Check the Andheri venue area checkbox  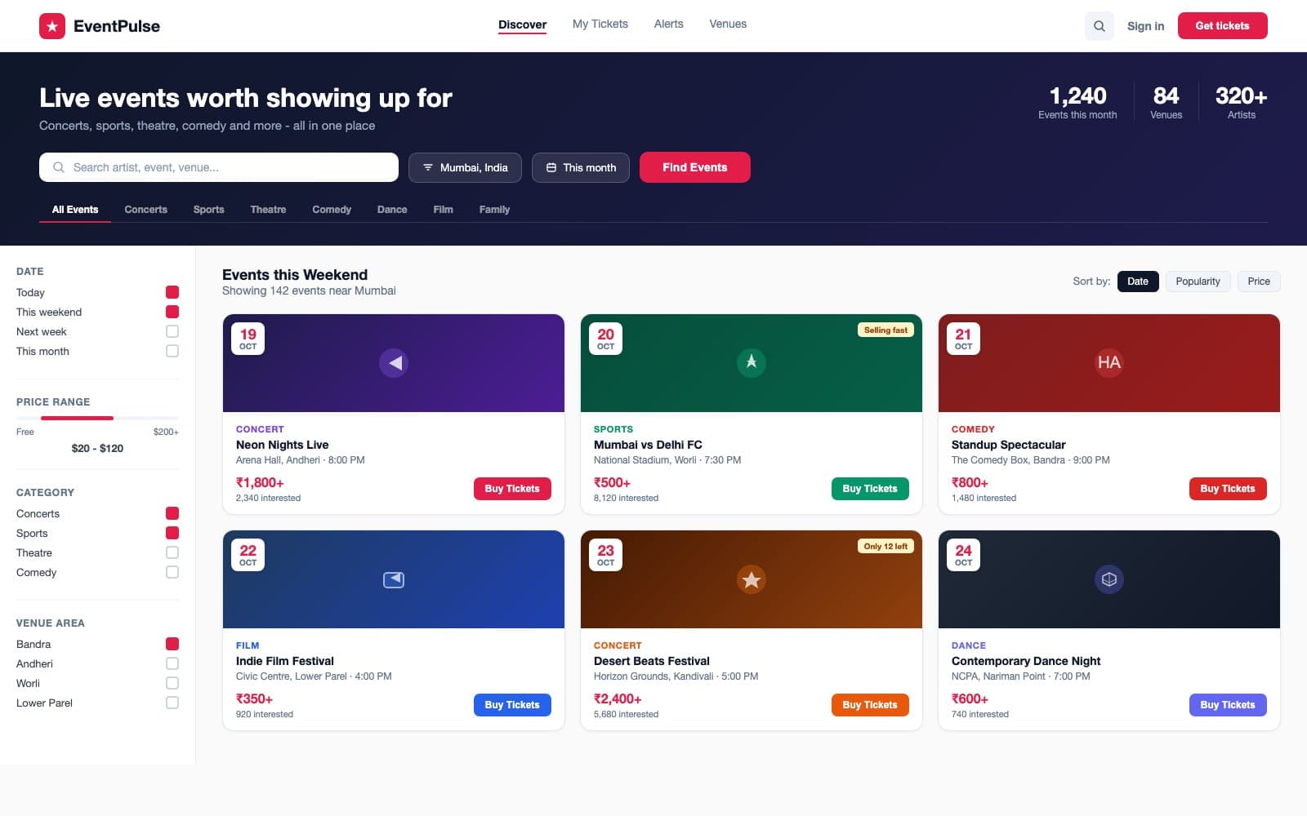172,663
